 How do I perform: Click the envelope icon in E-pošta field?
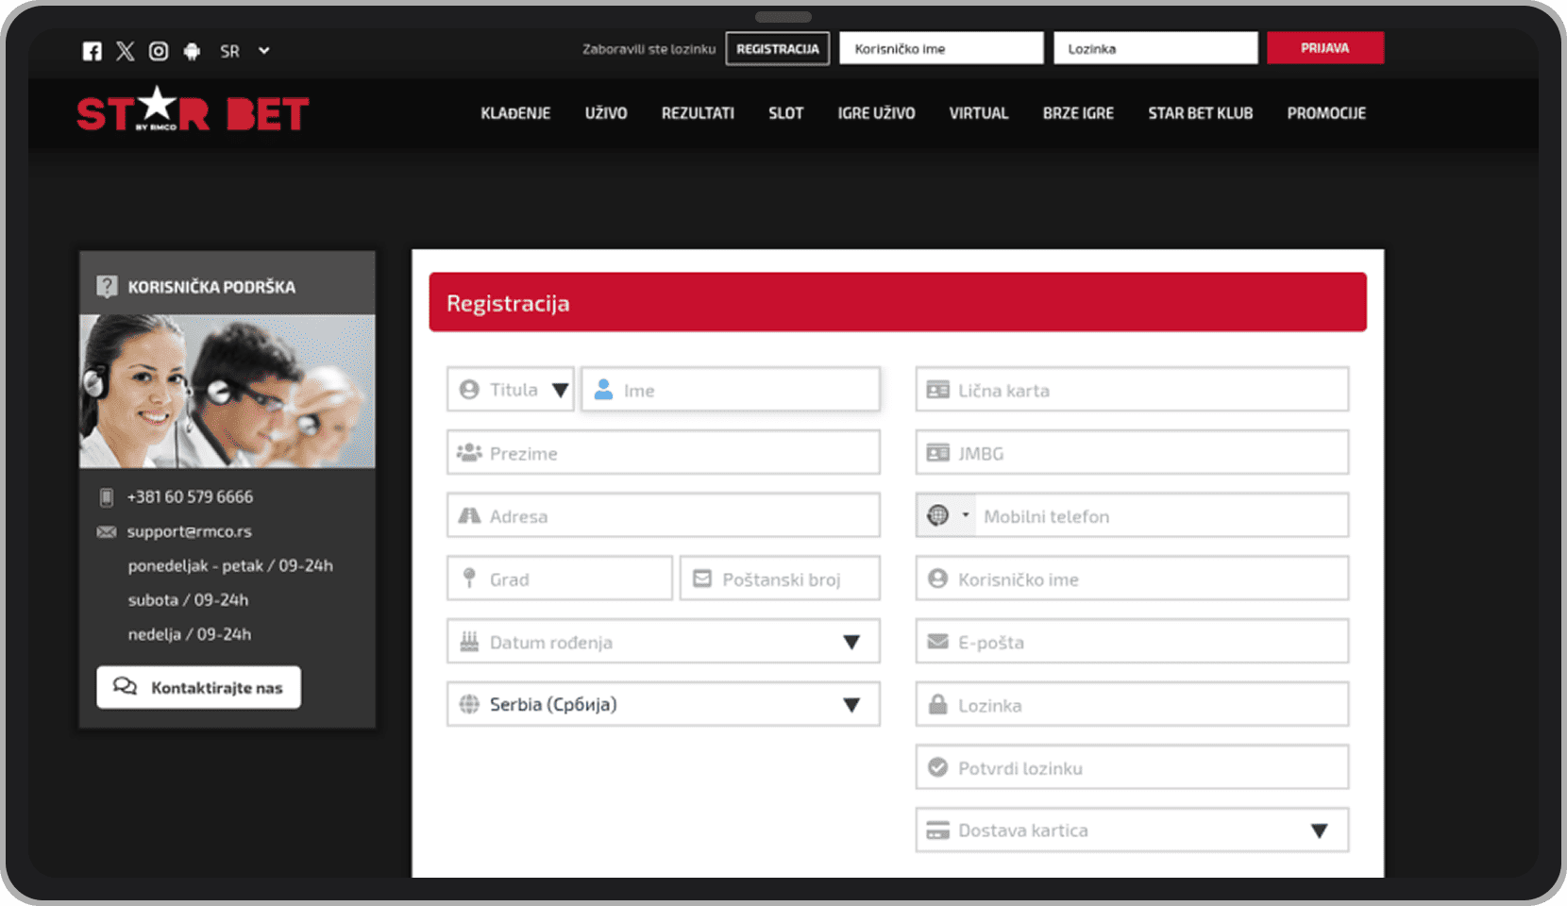[937, 642]
